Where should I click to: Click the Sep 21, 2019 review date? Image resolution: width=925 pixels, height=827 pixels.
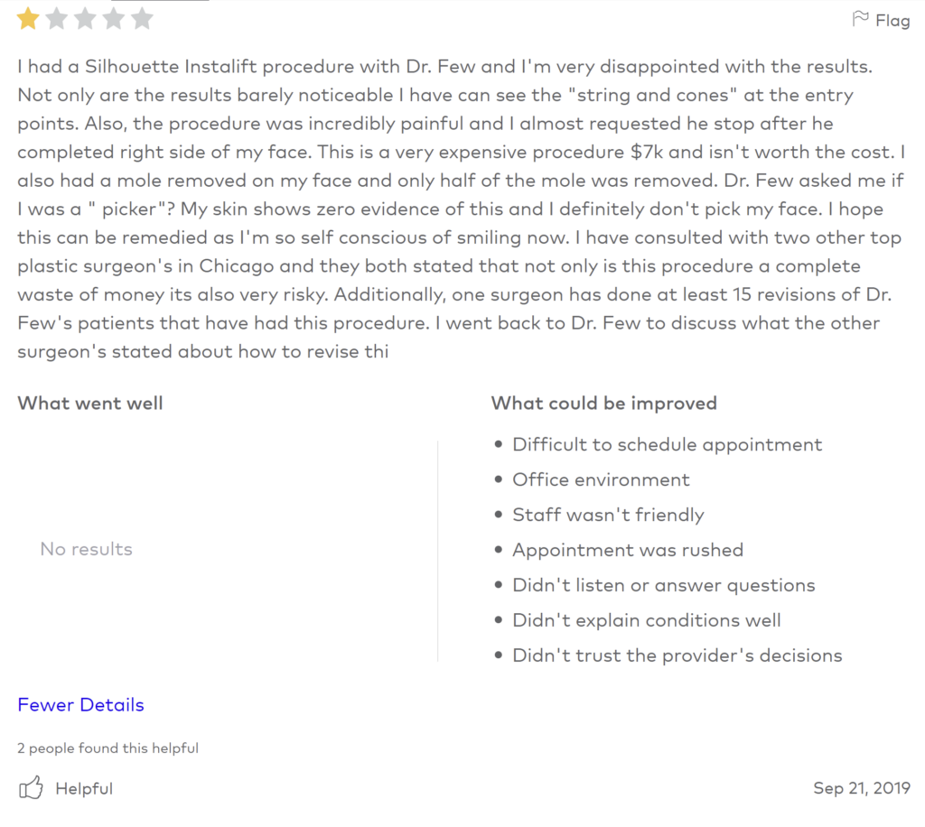pyautogui.click(x=861, y=788)
